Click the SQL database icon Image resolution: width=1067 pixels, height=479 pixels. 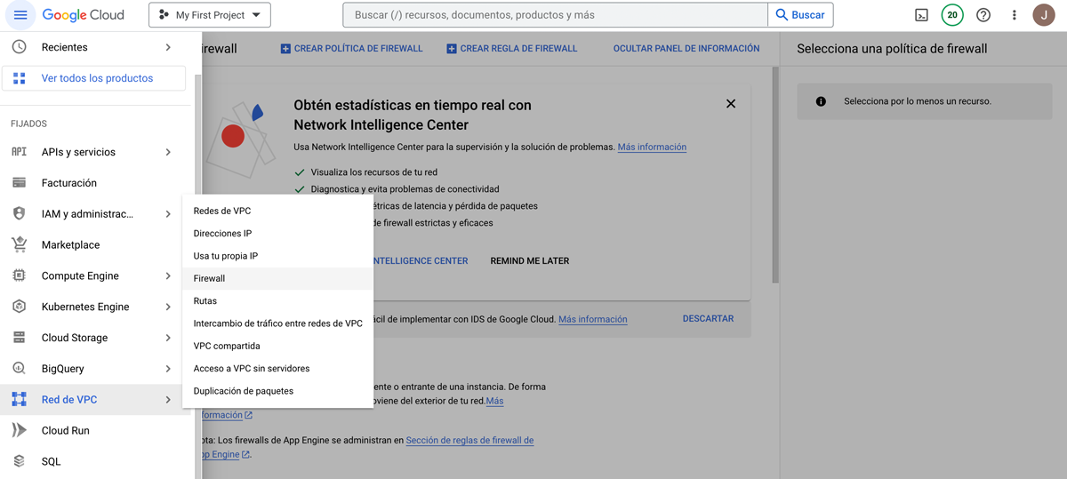[x=19, y=461]
